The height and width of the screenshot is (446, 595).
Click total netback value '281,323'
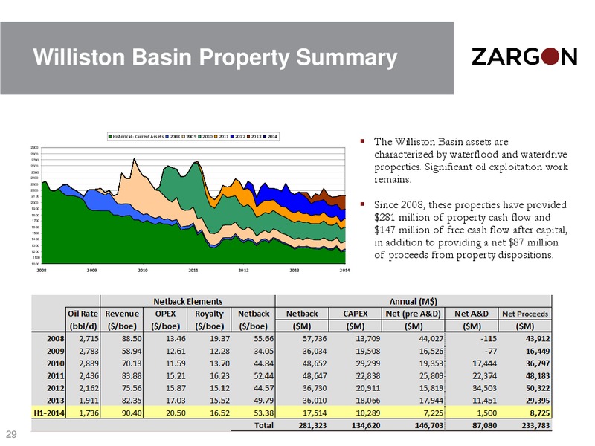(x=312, y=425)
